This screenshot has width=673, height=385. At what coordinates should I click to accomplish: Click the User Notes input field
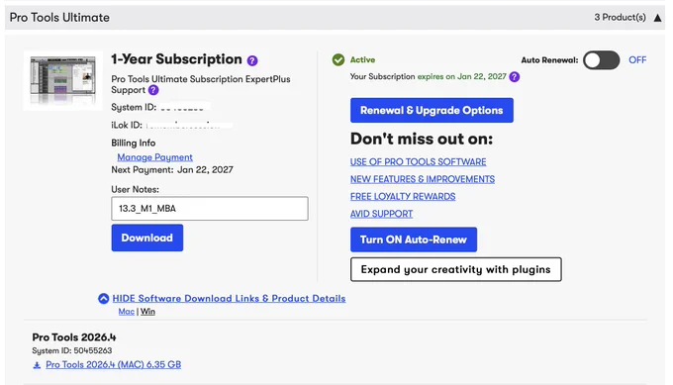tap(210, 209)
